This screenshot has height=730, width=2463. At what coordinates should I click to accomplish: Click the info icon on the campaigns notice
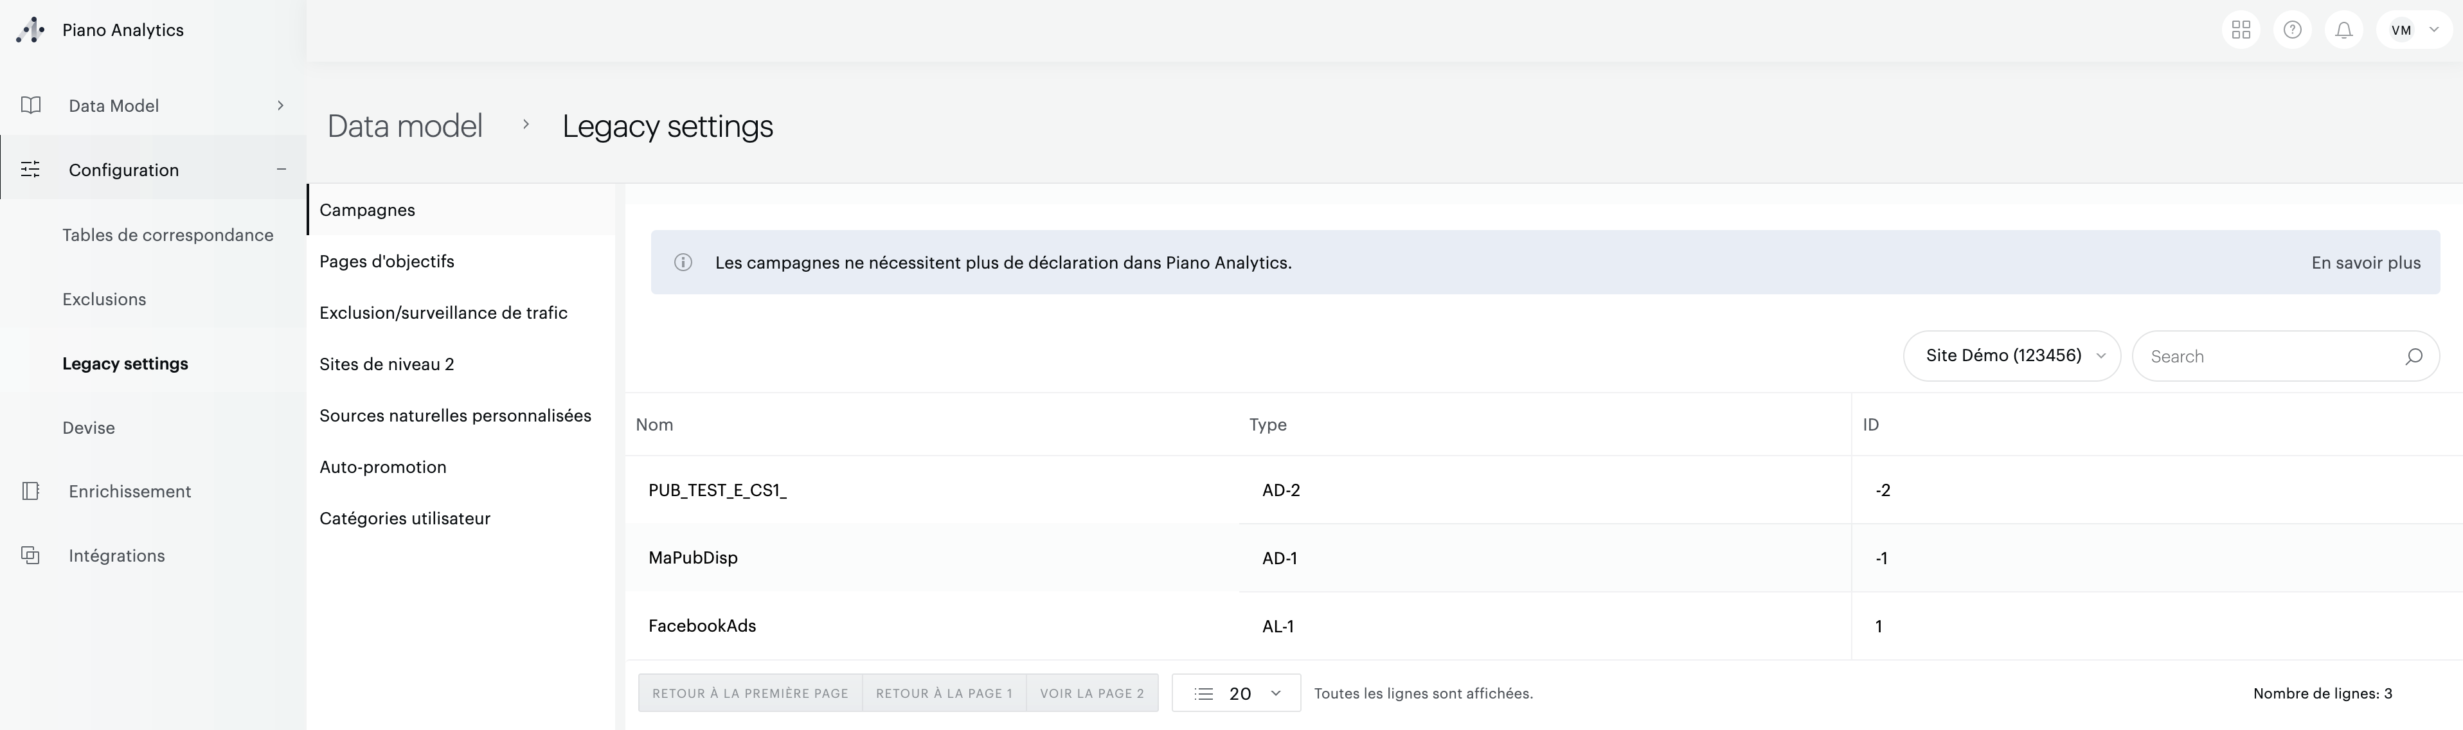point(683,262)
